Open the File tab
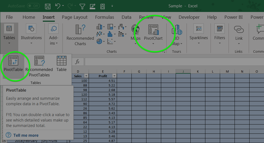Image resolution: width=264 pixels, height=143 pixels. tap(9, 17)
